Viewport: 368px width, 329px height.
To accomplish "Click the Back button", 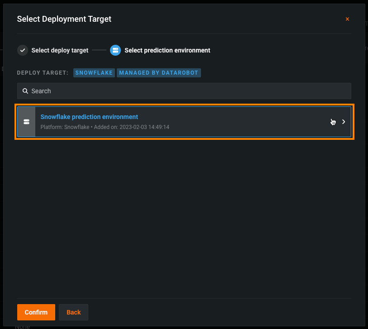I will [73, 312].
